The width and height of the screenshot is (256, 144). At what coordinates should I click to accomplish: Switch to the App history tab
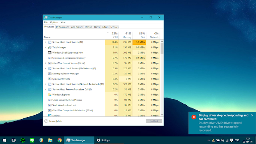(x=77, y=27)
